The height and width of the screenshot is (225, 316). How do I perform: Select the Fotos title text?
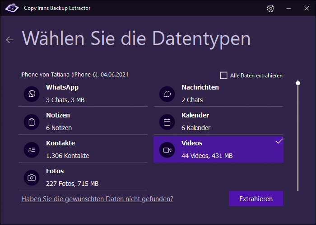click(x=55, y=171)
